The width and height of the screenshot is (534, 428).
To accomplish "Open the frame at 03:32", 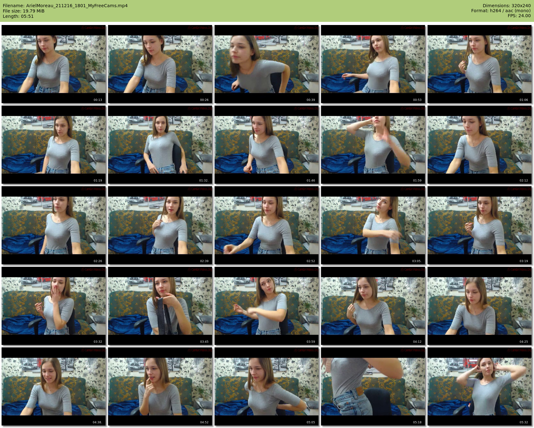I will click(x=54, y=306).
